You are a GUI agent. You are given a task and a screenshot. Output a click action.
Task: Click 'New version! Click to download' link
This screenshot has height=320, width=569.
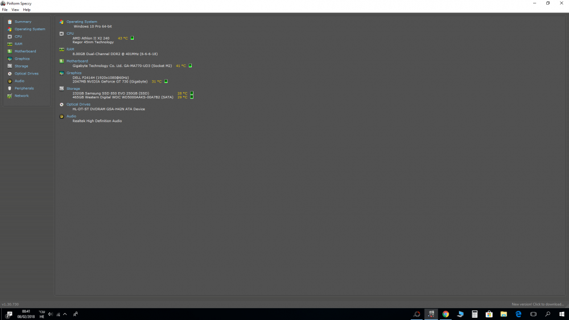pyautogui.click(x=538, y=305)
